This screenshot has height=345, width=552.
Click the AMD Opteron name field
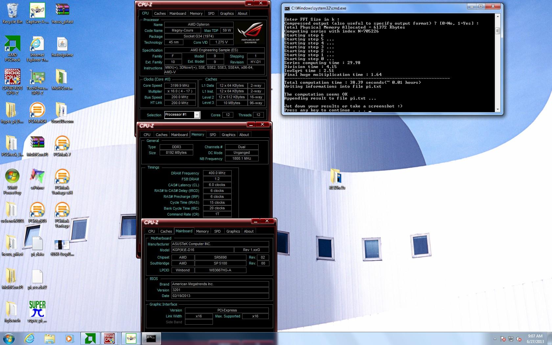coord(199,24)
